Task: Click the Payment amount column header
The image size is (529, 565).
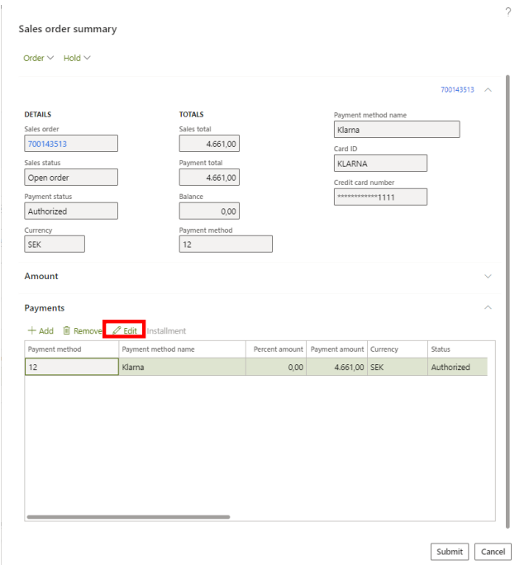Action: [x=336, y=349]
